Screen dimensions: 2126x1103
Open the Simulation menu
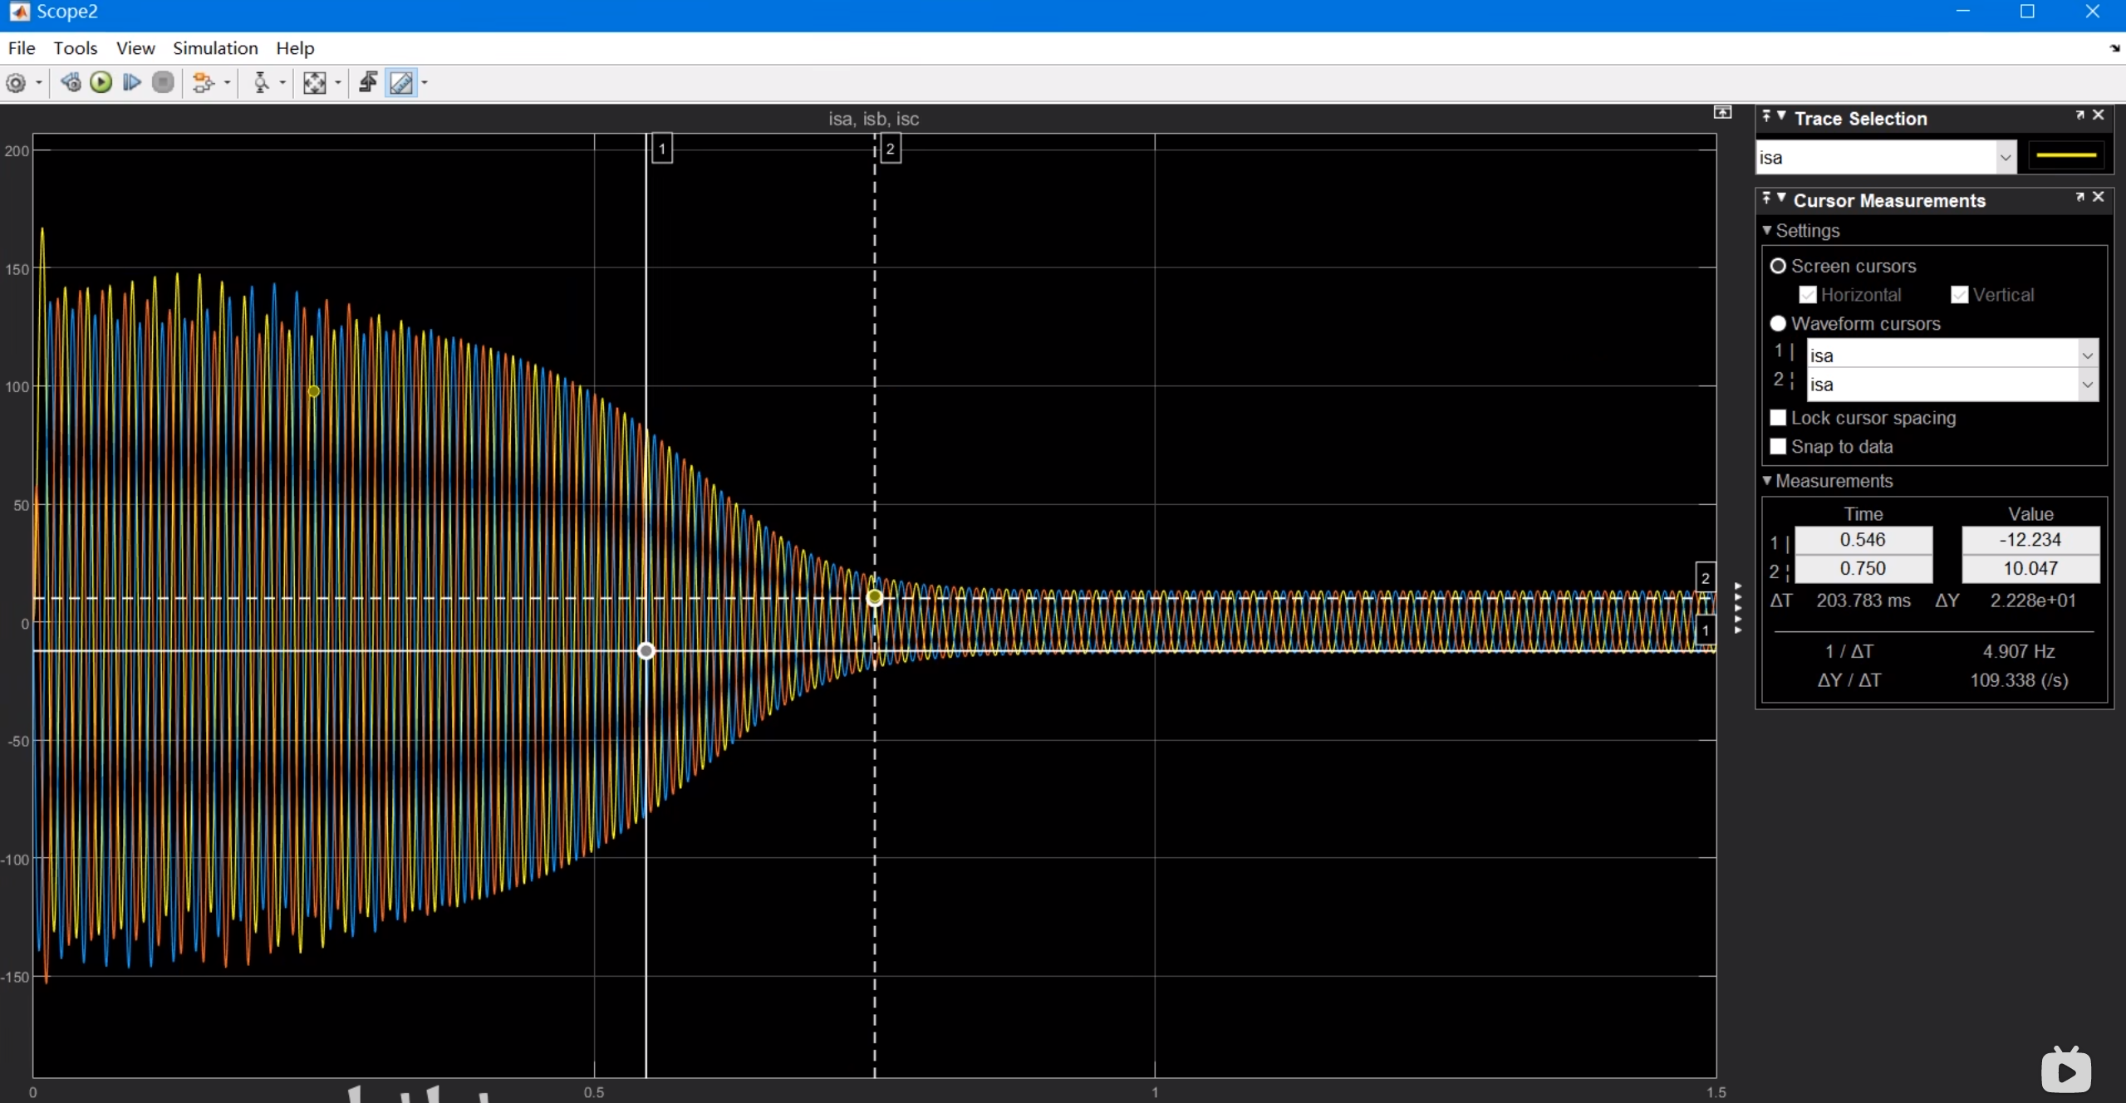tap(215, 48)
